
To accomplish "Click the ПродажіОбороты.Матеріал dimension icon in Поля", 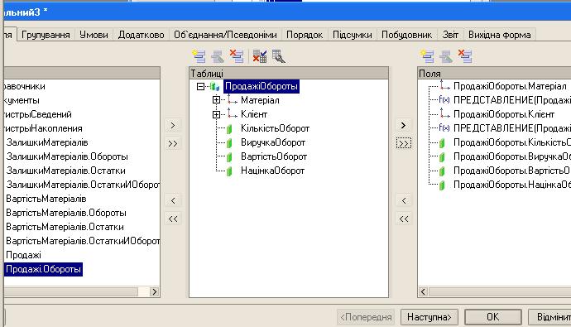I will (x=444, y=85).
